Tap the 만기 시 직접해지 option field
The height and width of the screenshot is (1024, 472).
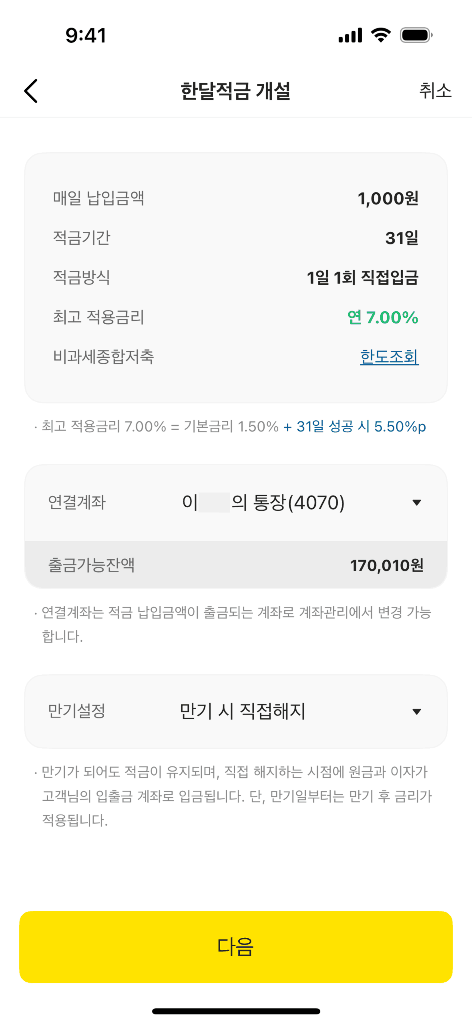tap(243, 712)
